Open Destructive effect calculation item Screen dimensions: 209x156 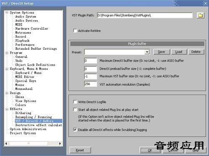point(38,125)
